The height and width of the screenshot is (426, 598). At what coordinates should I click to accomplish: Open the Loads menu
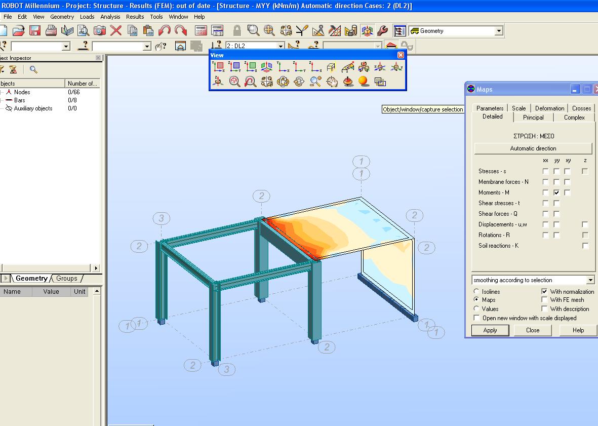(x=87, y=17)
